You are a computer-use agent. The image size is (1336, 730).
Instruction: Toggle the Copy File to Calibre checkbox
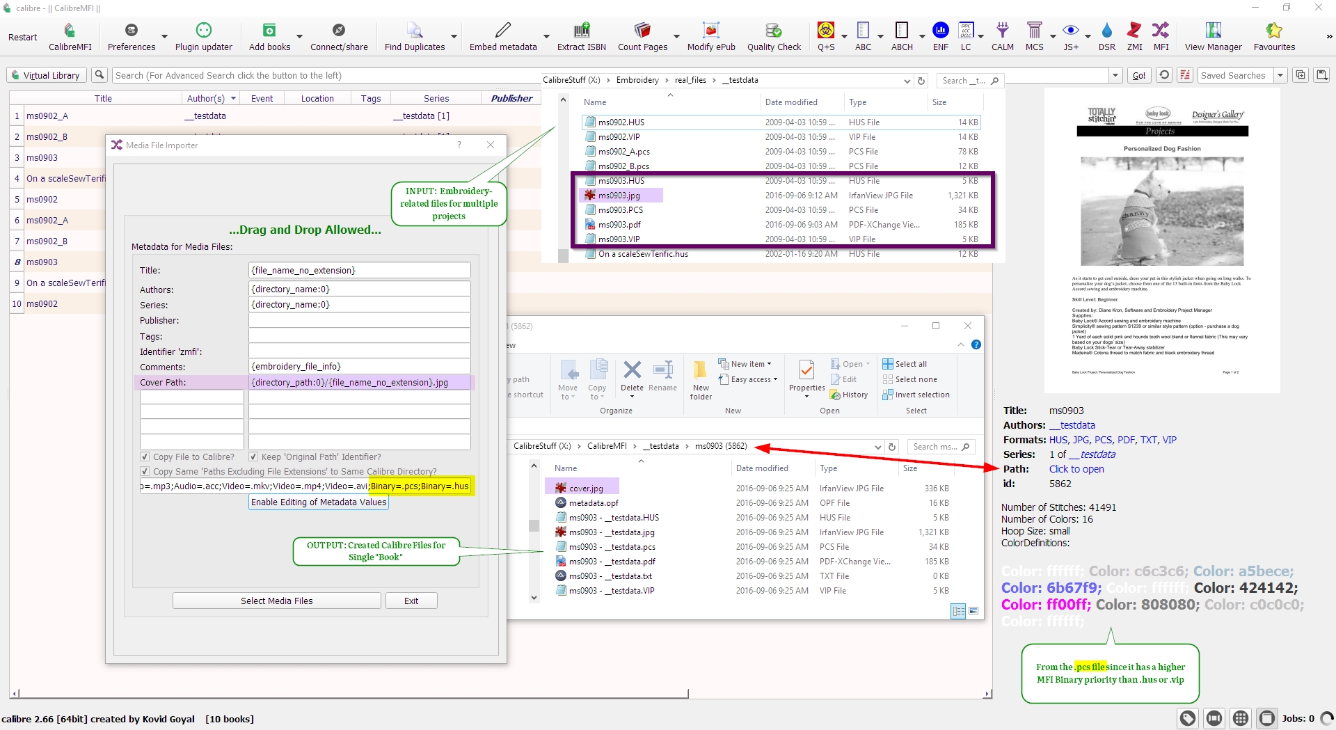[x=145, y=457]
